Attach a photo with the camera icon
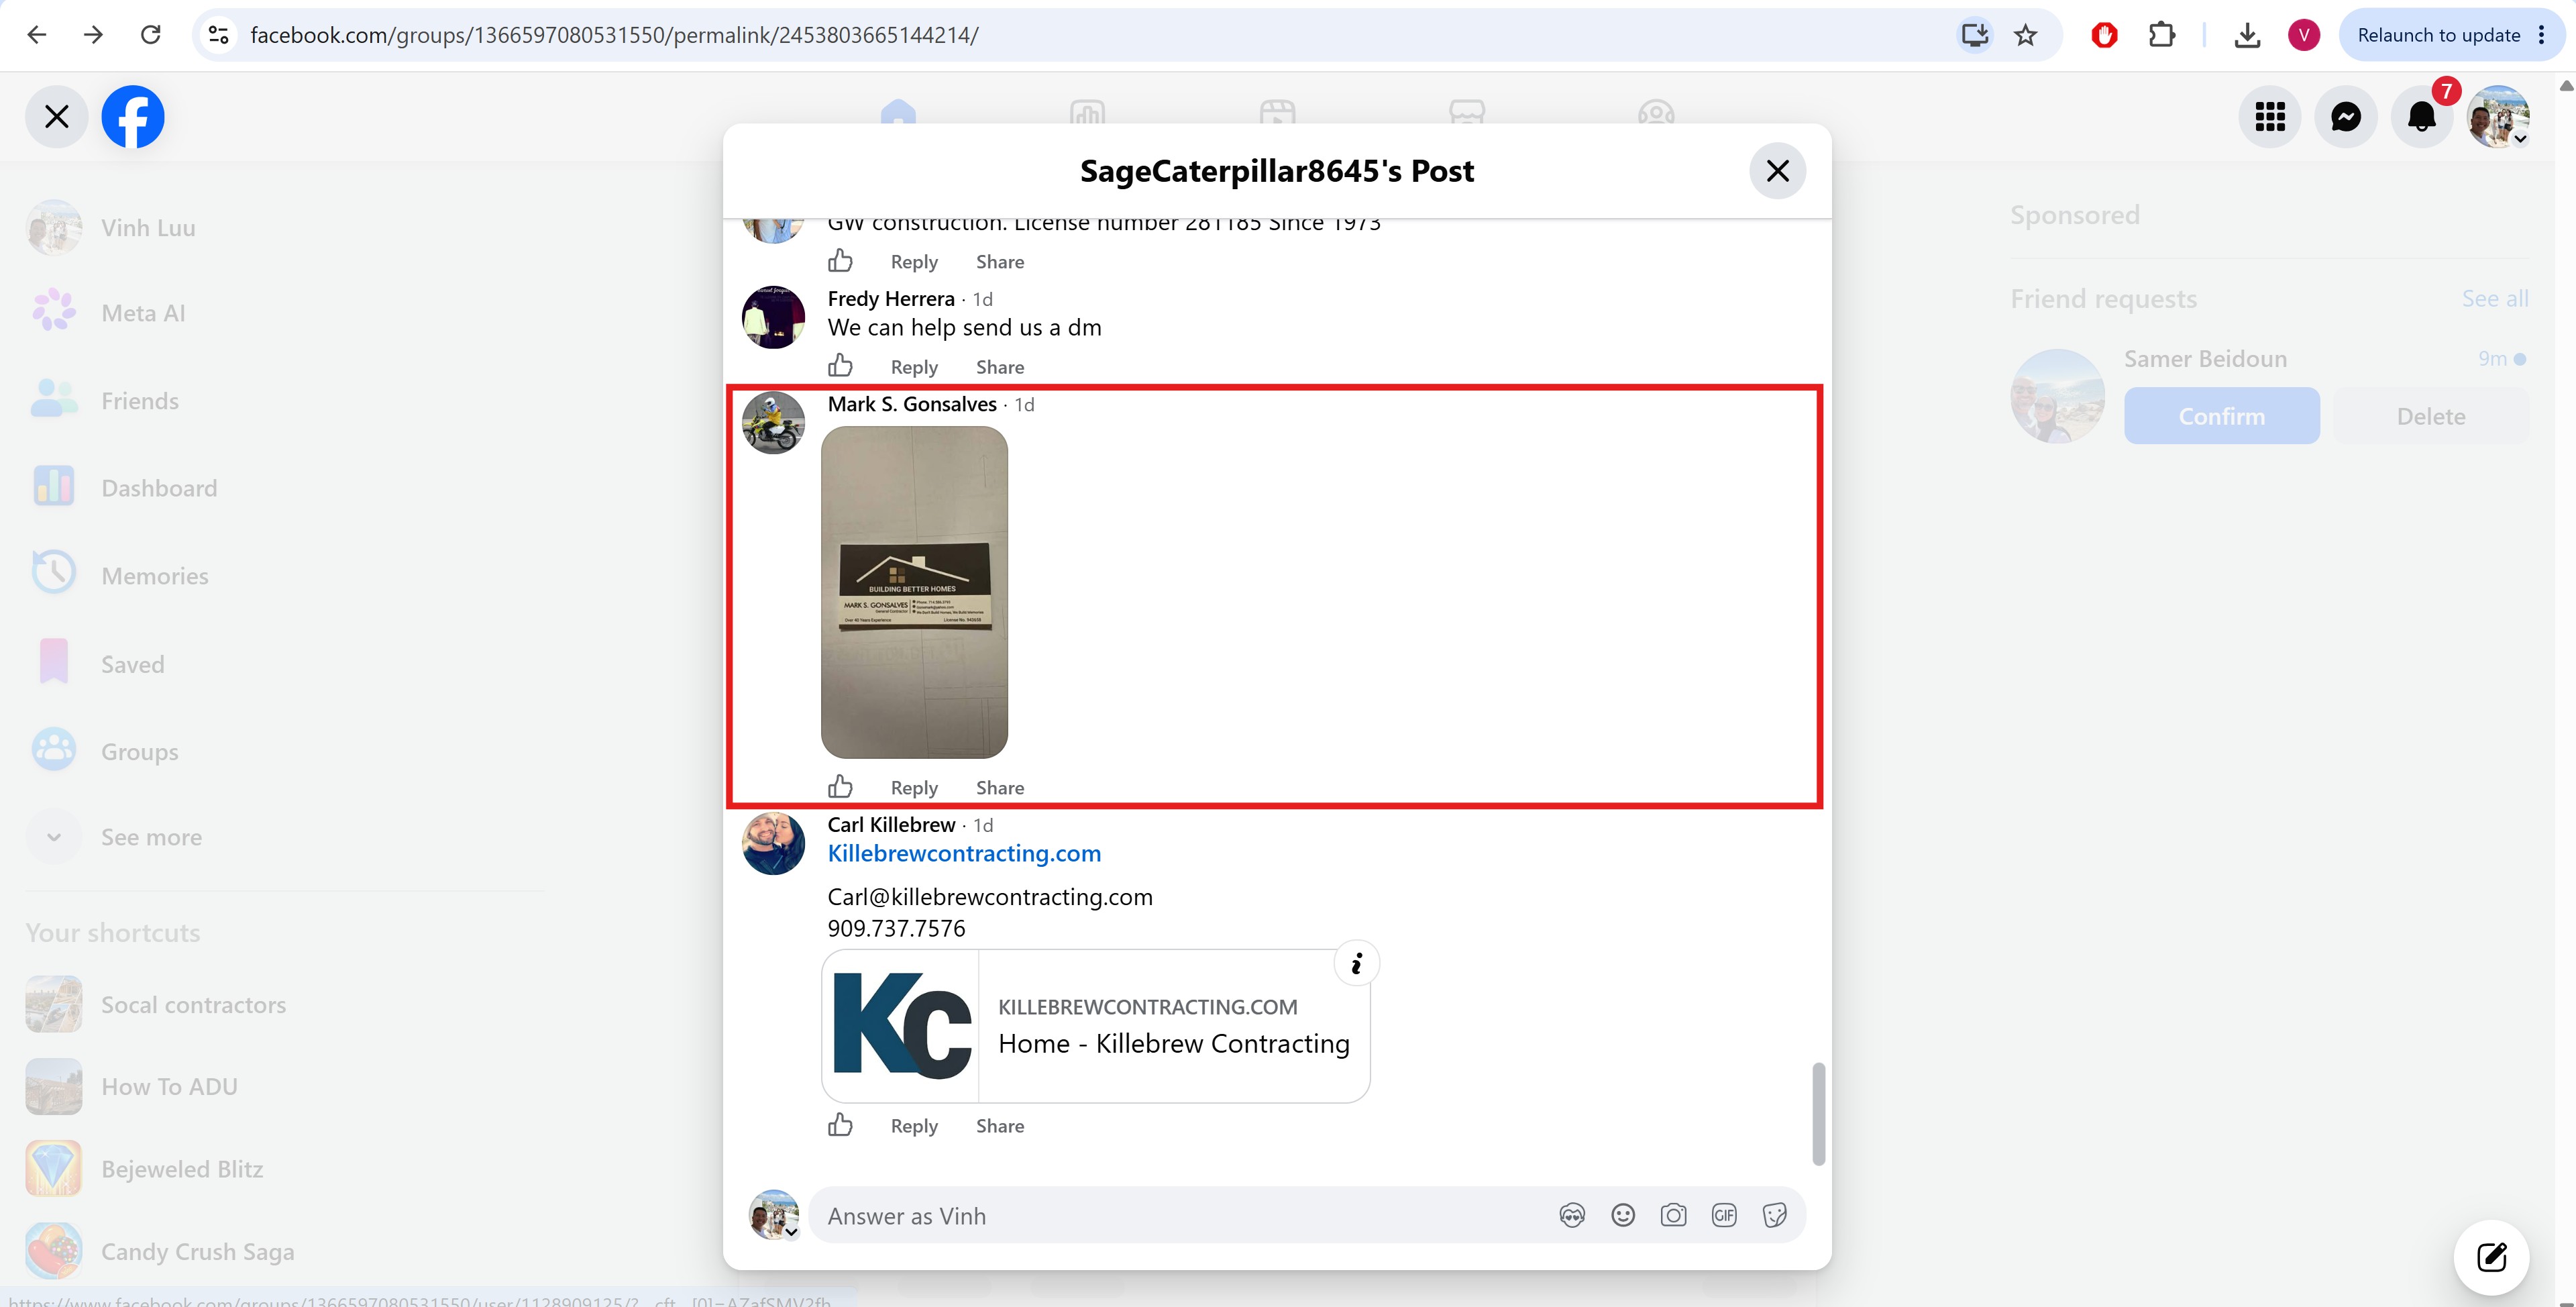2576x1307 pixels. (x=1673, y=1216)
